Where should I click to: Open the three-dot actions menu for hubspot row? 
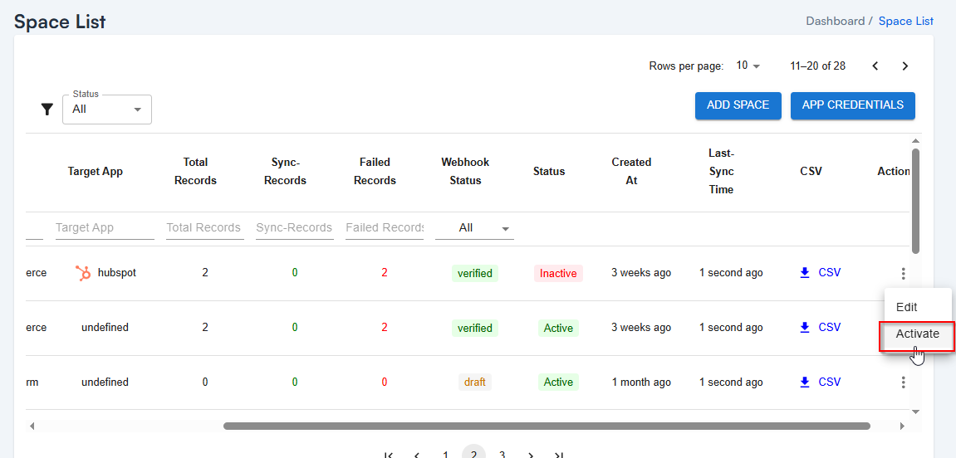(903, 274)
